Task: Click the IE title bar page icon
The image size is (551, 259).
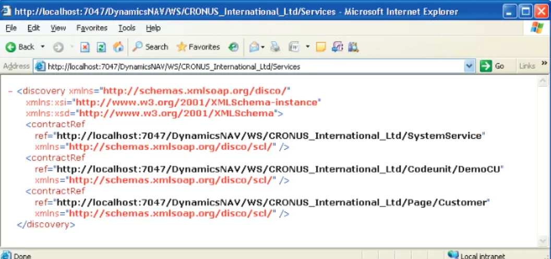Action: tap(6, 11)
